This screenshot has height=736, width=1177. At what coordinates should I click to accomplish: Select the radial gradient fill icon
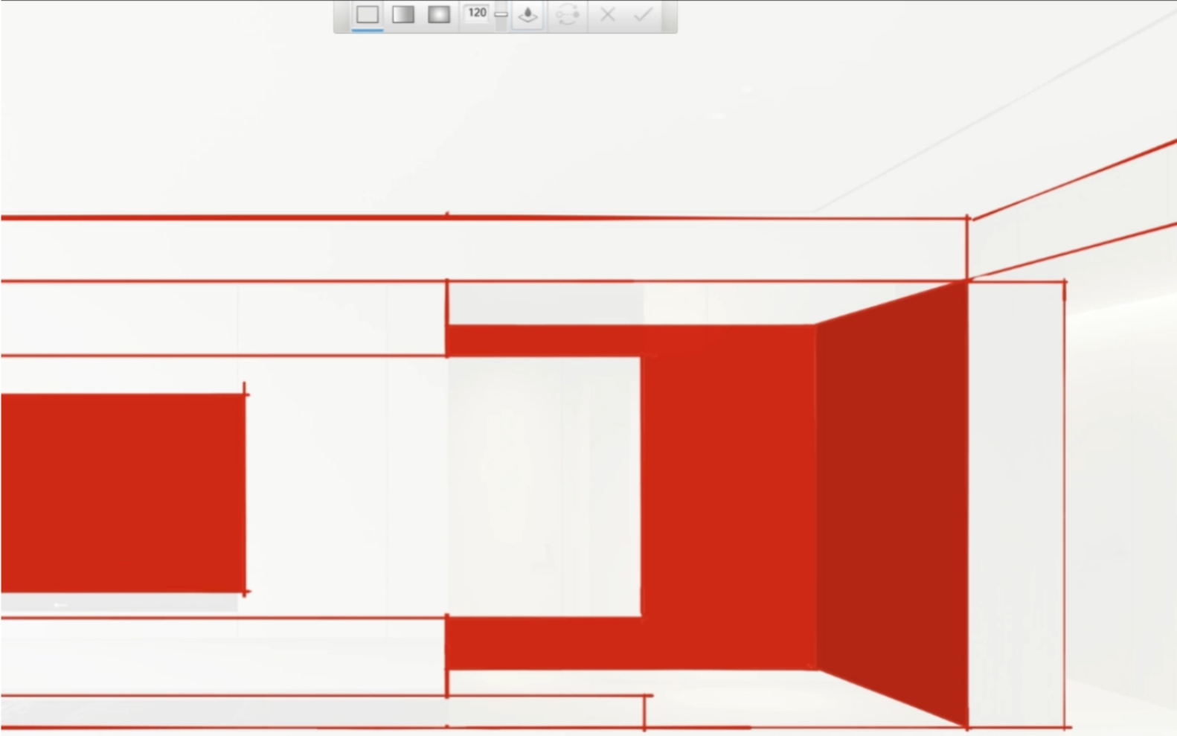coord(439,14)
